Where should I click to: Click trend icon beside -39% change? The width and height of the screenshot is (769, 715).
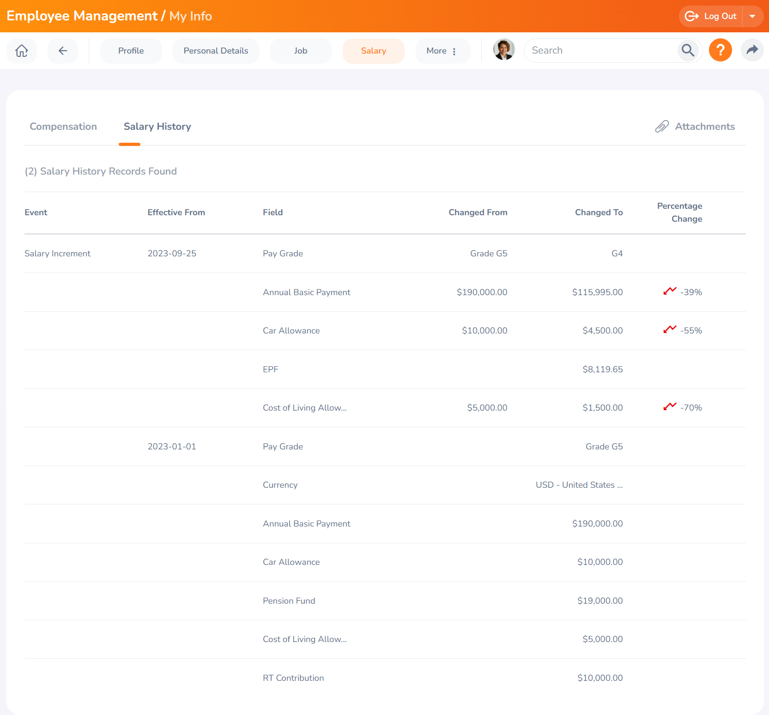point(670,291)
